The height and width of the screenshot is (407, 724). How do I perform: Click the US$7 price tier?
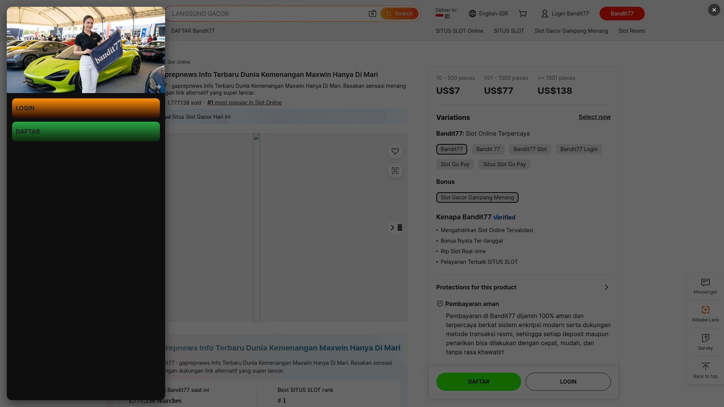pos(448,91)
